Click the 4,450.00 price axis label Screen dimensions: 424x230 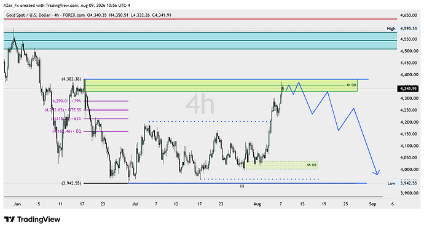[x=408, y=63]
